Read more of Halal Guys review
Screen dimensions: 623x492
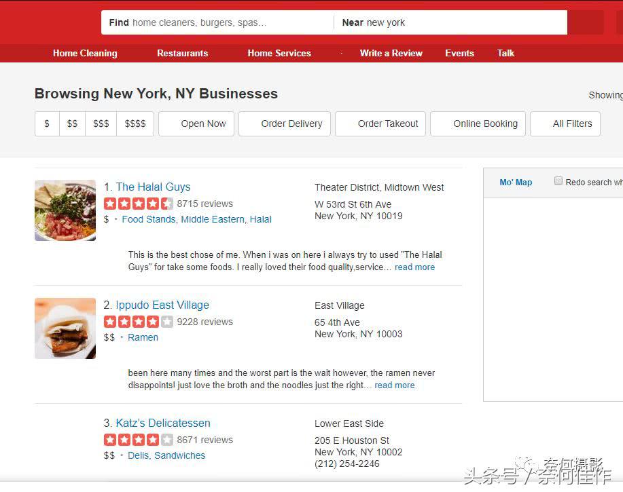(414, 267)
